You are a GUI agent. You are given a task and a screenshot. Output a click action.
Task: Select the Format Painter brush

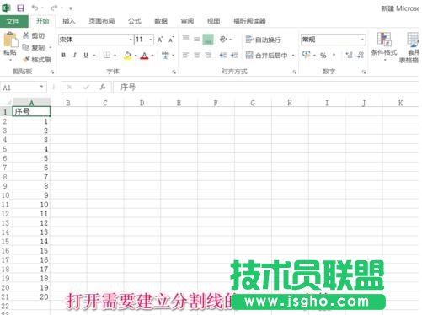[26, 59]
